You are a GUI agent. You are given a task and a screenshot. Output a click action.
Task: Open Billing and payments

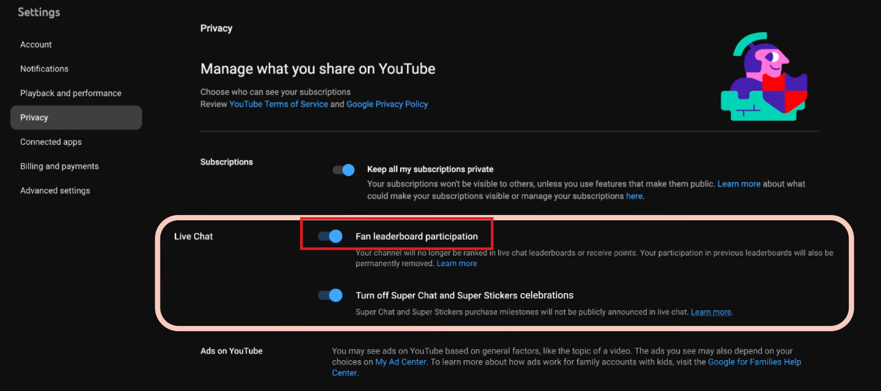tap(59, 166)
